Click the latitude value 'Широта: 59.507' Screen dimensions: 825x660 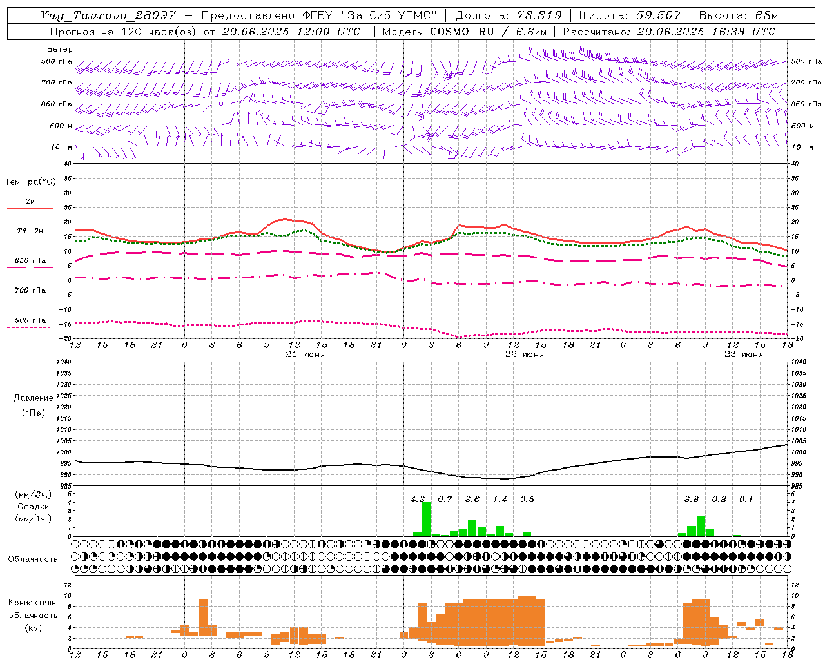(630, 15)
